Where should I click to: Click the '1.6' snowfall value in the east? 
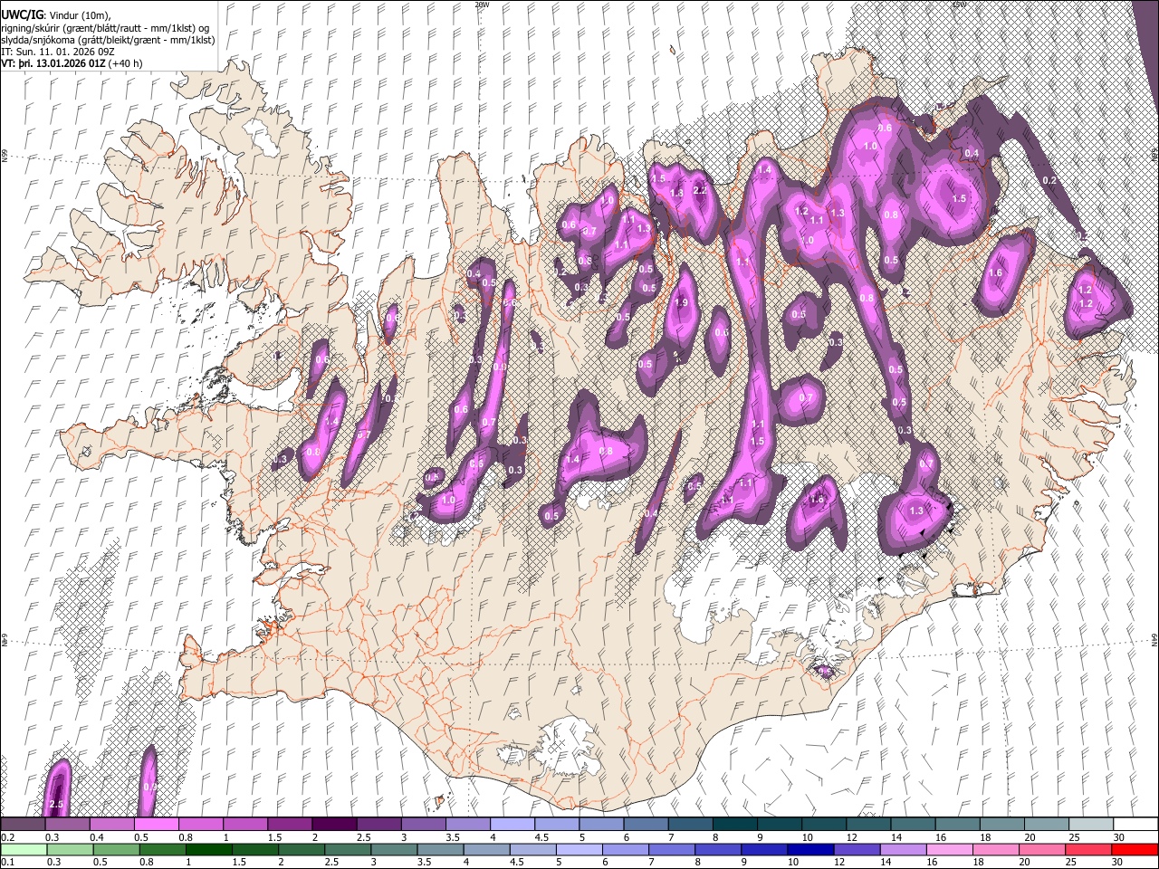(996, 272)
